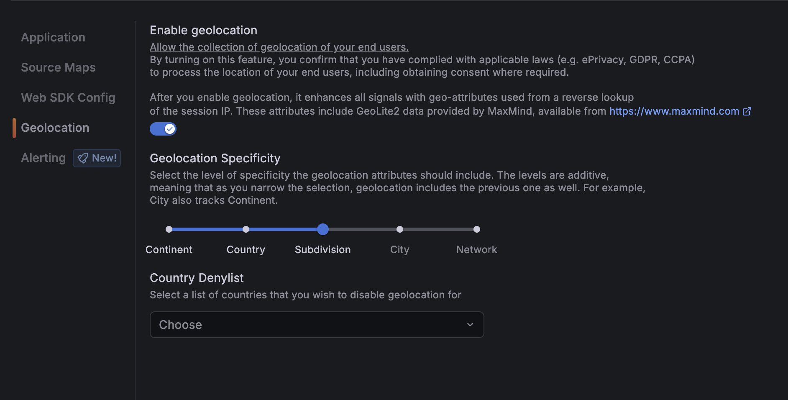Viewport: 788px width, 400px height.
Task: Click the New! badge beside Alerting
Action: pyautogui.click(x=97, y=158)
